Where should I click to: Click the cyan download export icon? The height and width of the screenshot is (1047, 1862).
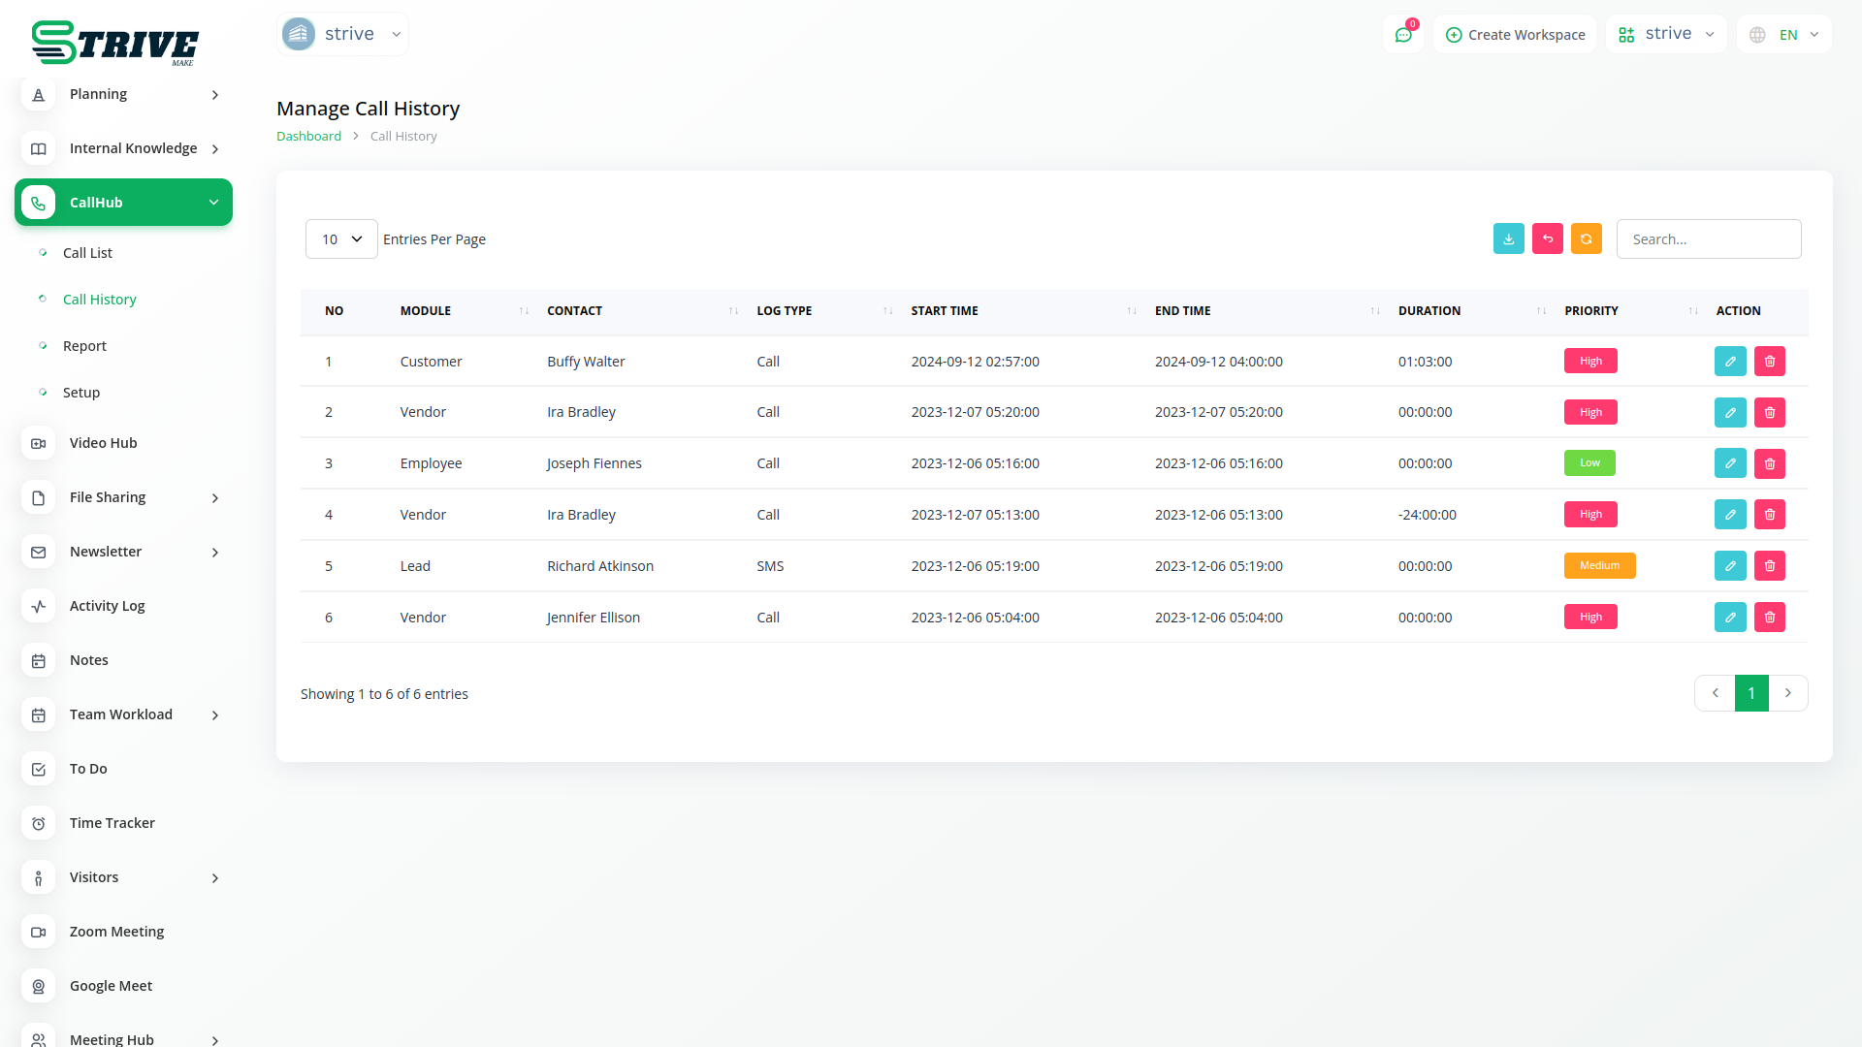pyautogui.click(x=1508, y=238)
